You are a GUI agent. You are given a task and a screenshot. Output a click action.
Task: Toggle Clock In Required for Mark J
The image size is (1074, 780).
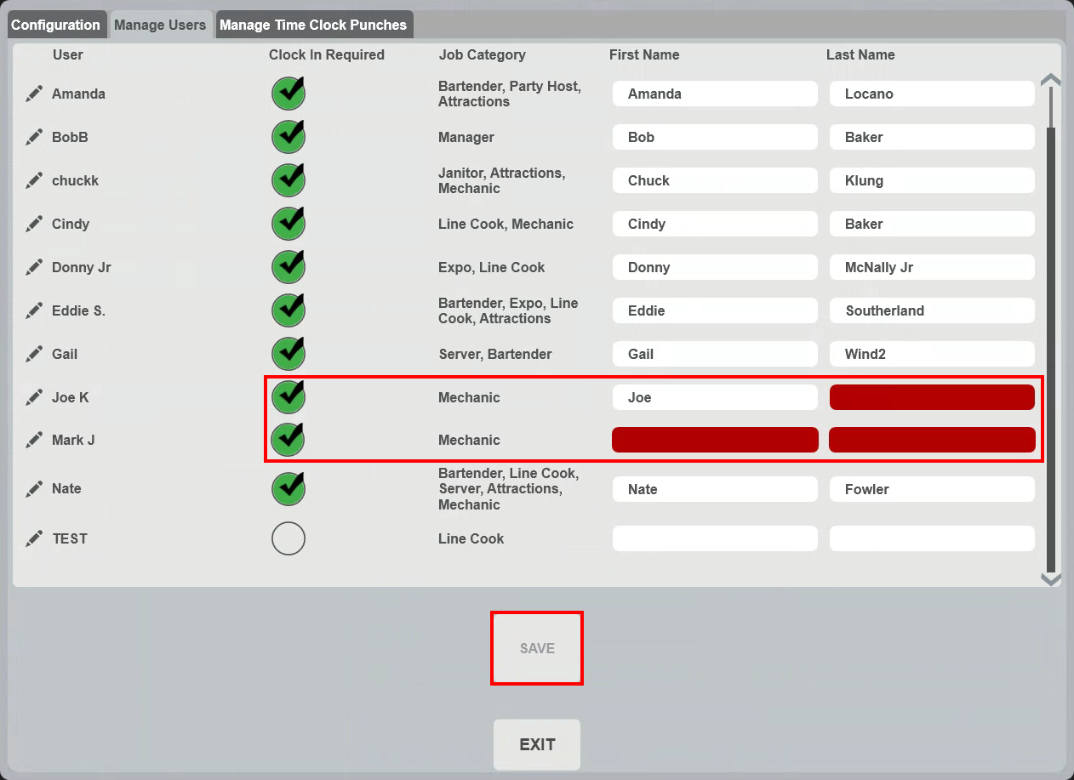click(x=288, y=439)
